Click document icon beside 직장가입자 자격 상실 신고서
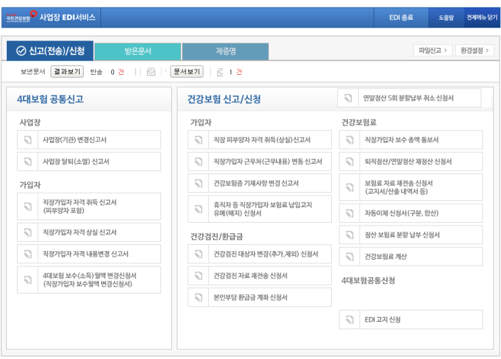The image size is (501, 359). 28,232
